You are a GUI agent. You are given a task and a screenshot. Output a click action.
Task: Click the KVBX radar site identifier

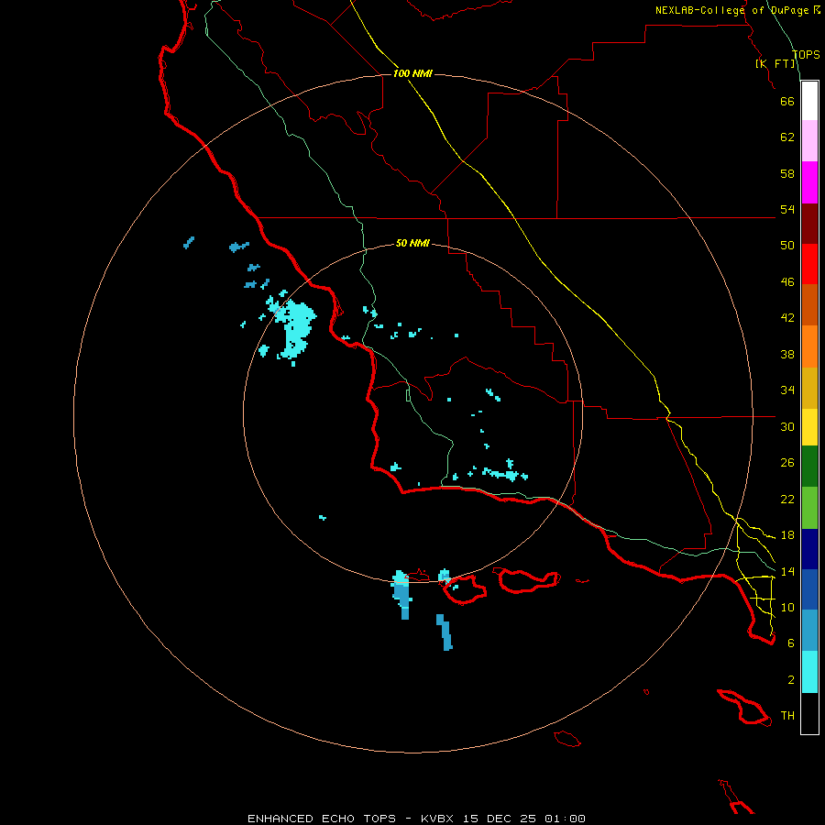pyautogui.click(x=436, y=819)
